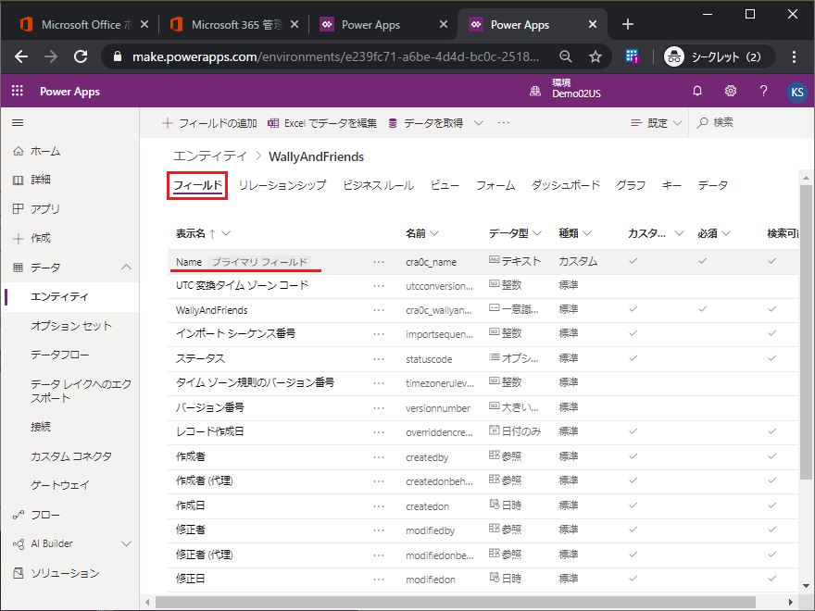Click データを取得 button
Viewport: 815px width, 611px height.
click(x=426, y=123)
